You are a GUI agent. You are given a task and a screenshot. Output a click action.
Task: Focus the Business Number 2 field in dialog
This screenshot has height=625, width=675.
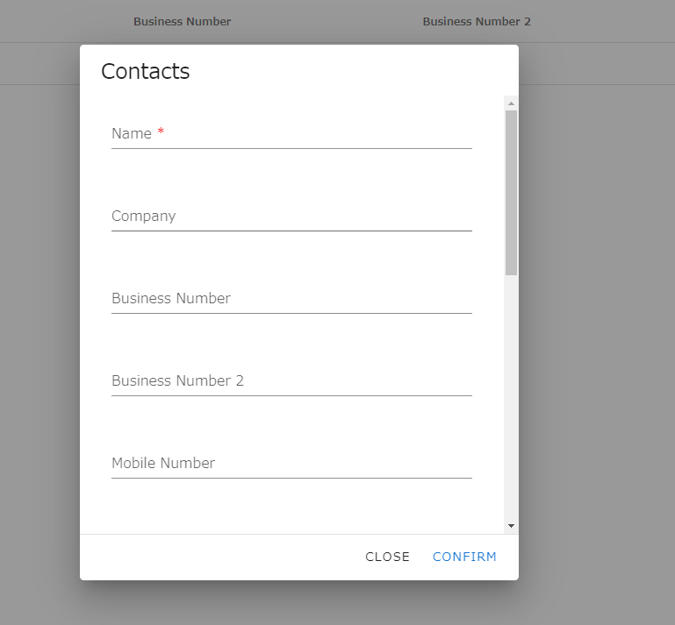coord(291,381)
